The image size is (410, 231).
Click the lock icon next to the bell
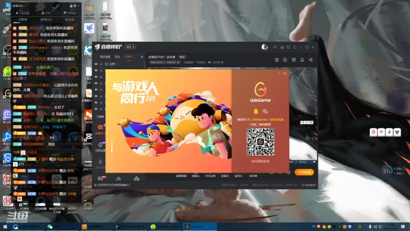pos(285,60)
